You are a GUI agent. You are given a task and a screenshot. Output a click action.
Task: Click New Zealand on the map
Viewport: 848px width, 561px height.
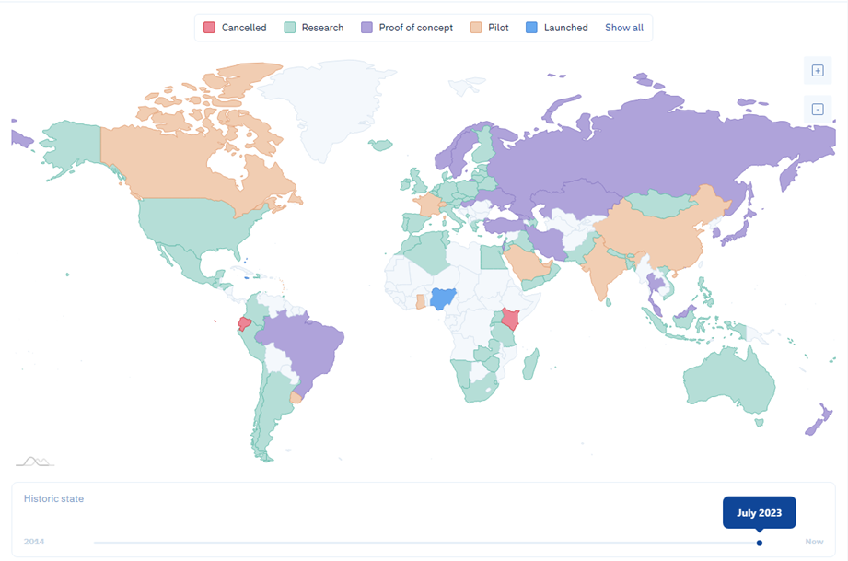819,420
